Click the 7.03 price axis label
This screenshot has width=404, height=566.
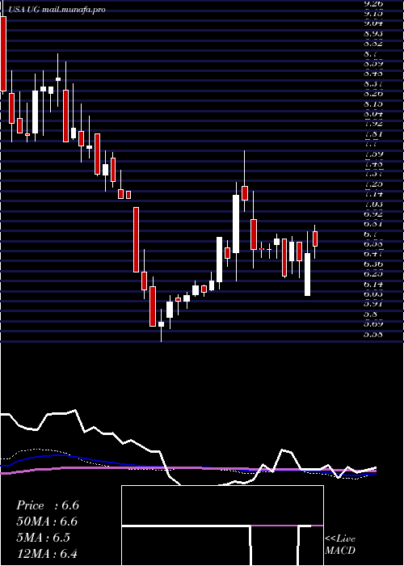click(x=373, y=205)
